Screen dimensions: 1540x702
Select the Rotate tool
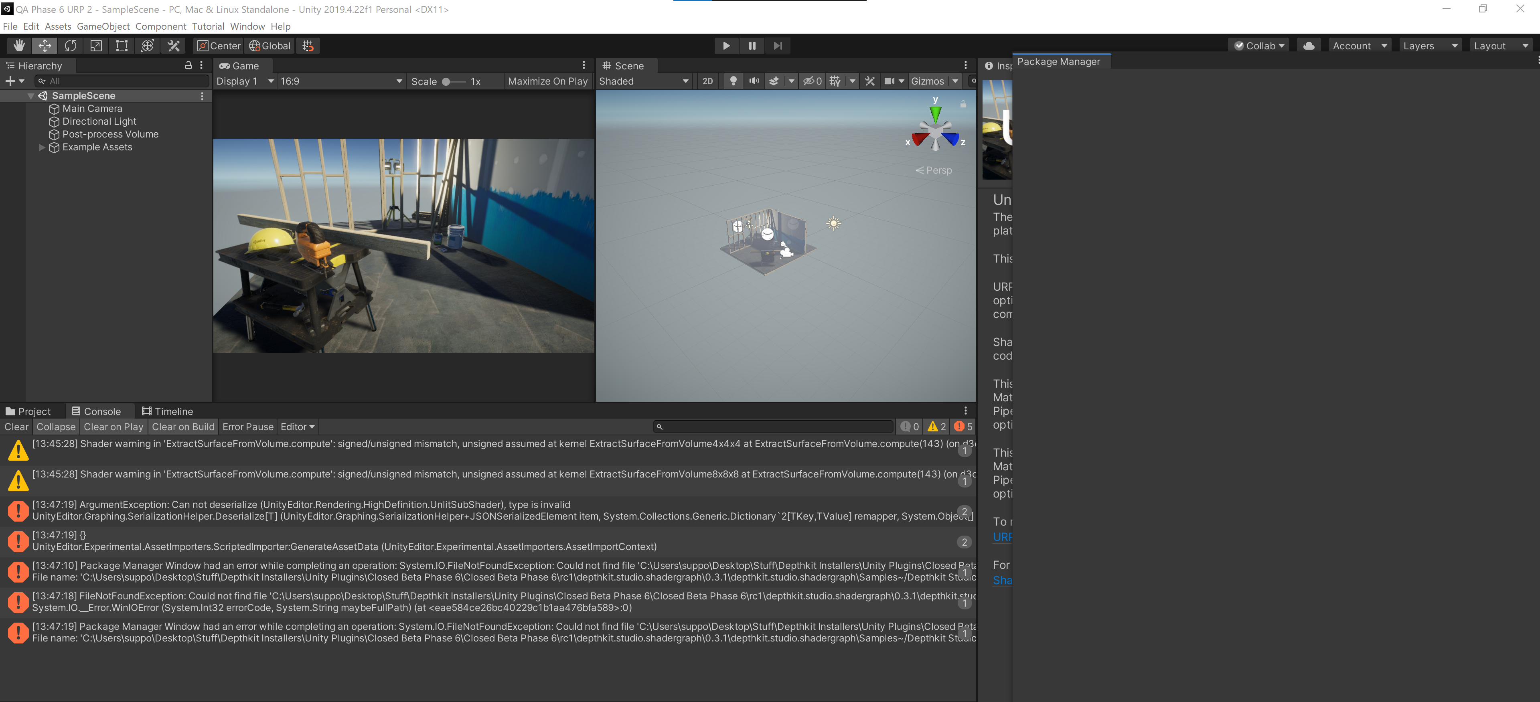(x=71, y=45)
